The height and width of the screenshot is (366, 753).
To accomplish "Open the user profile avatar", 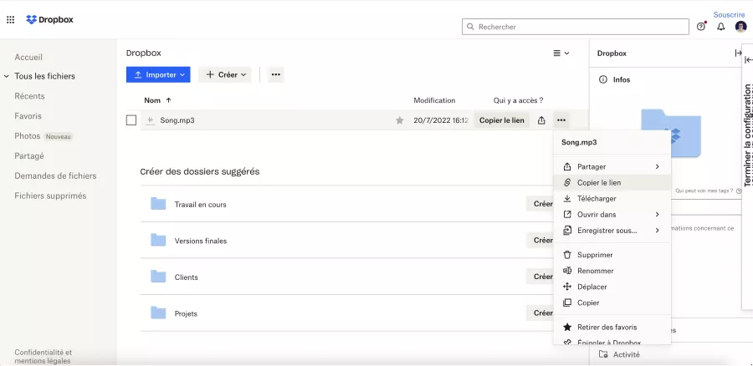I will click(740, 27).
